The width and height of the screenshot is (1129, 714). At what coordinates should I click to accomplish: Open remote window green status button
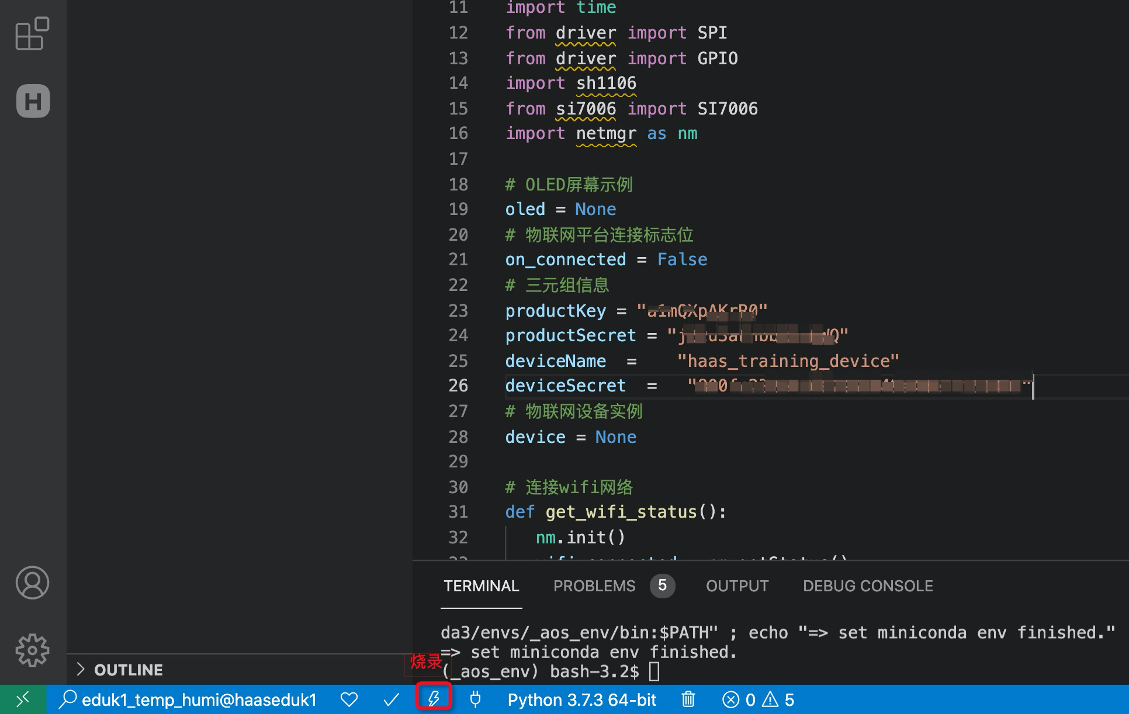coord(23,699)
